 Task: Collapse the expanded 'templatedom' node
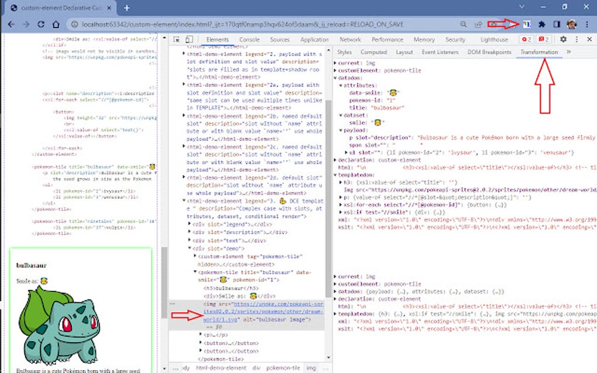(335, 175)
